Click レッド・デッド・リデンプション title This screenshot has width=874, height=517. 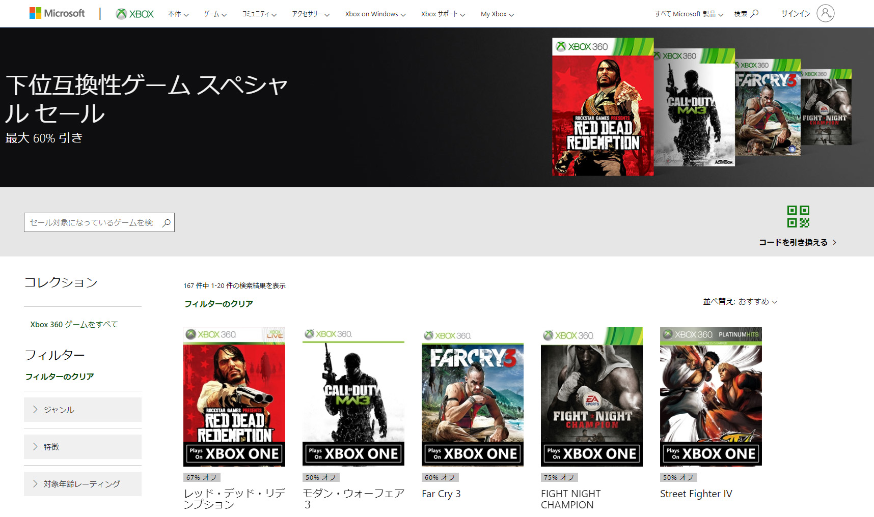click(x=234, y=499)
